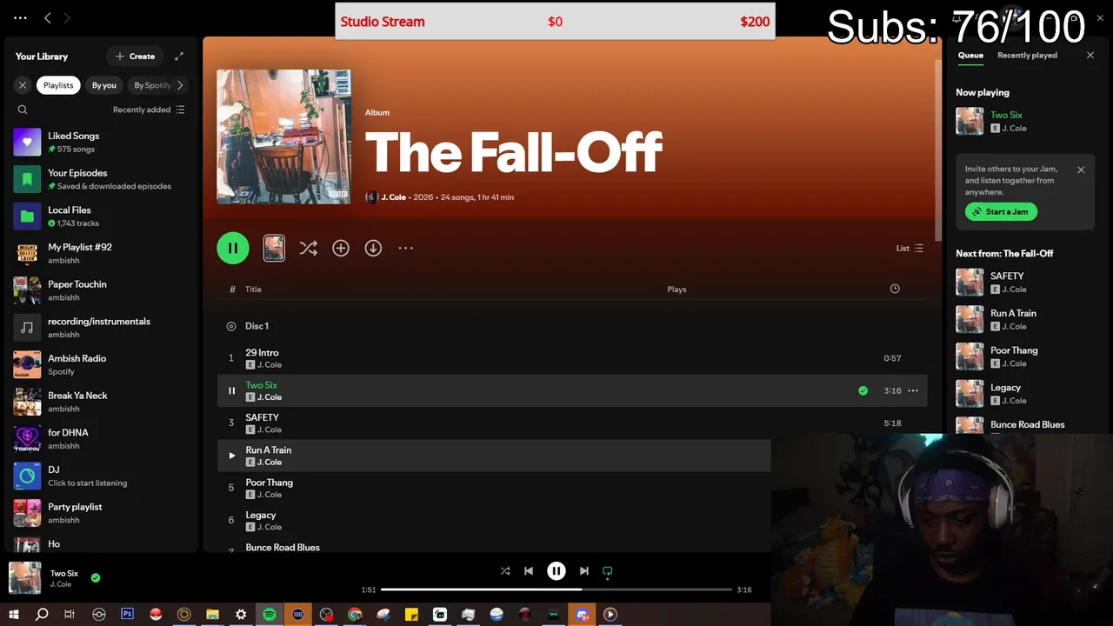Select the Legacy track in the list

click(494, 521)
